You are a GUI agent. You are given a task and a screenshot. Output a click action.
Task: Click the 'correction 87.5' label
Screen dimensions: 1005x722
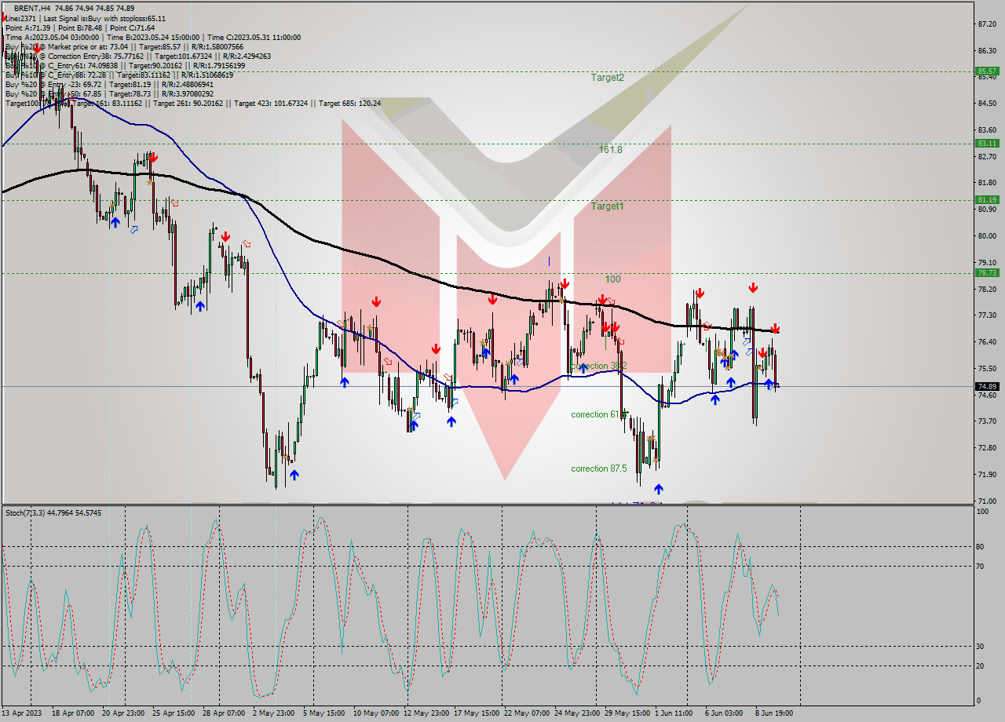coord(599,469)
